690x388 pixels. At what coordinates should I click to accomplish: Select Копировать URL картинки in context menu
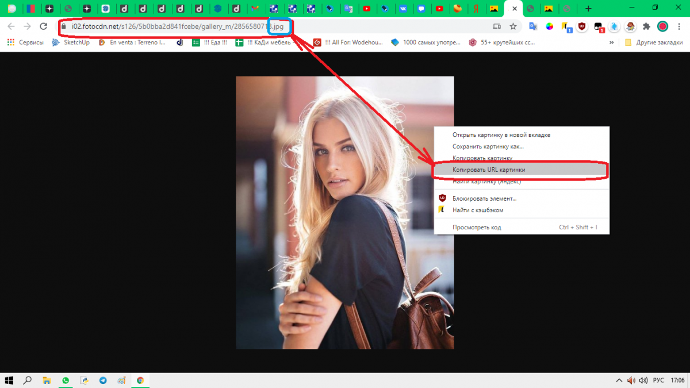tap(489, 170)
